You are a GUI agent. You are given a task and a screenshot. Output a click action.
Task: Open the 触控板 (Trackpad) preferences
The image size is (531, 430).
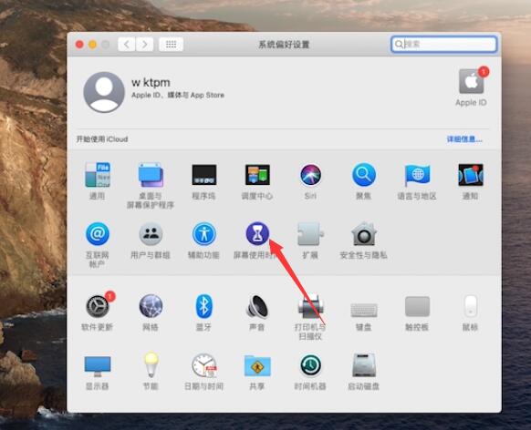click(417, 306)
